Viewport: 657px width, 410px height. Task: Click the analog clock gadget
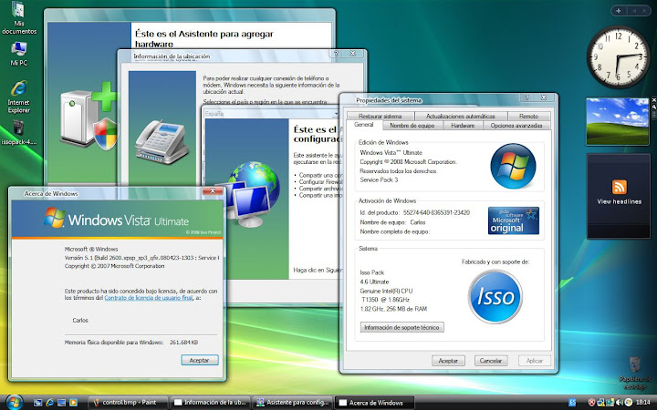click(618, 56)
